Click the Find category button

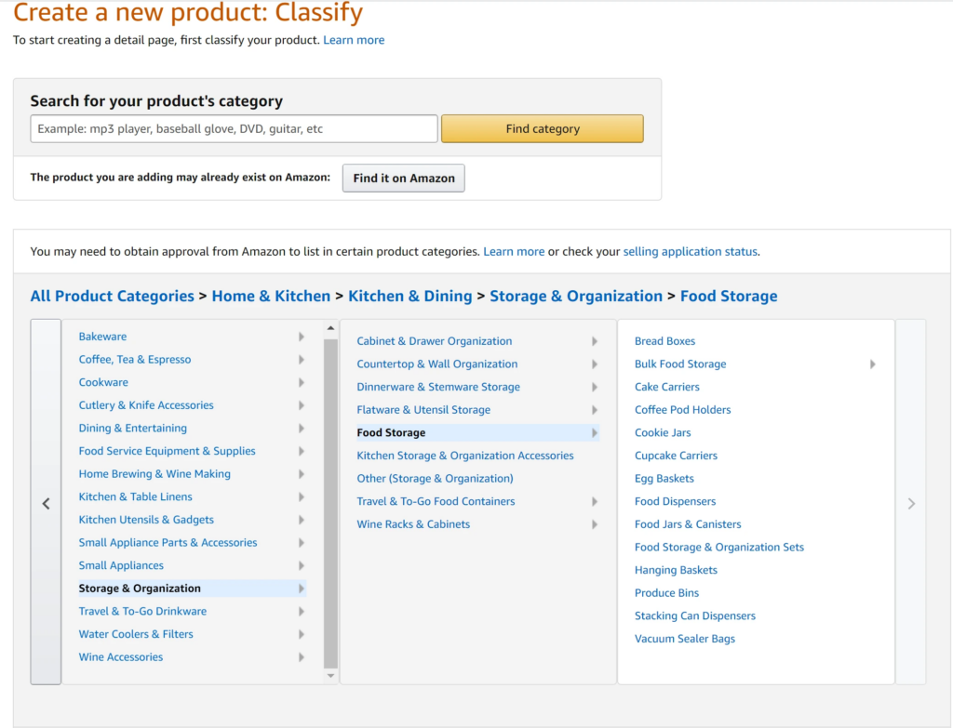click(542, 127)
